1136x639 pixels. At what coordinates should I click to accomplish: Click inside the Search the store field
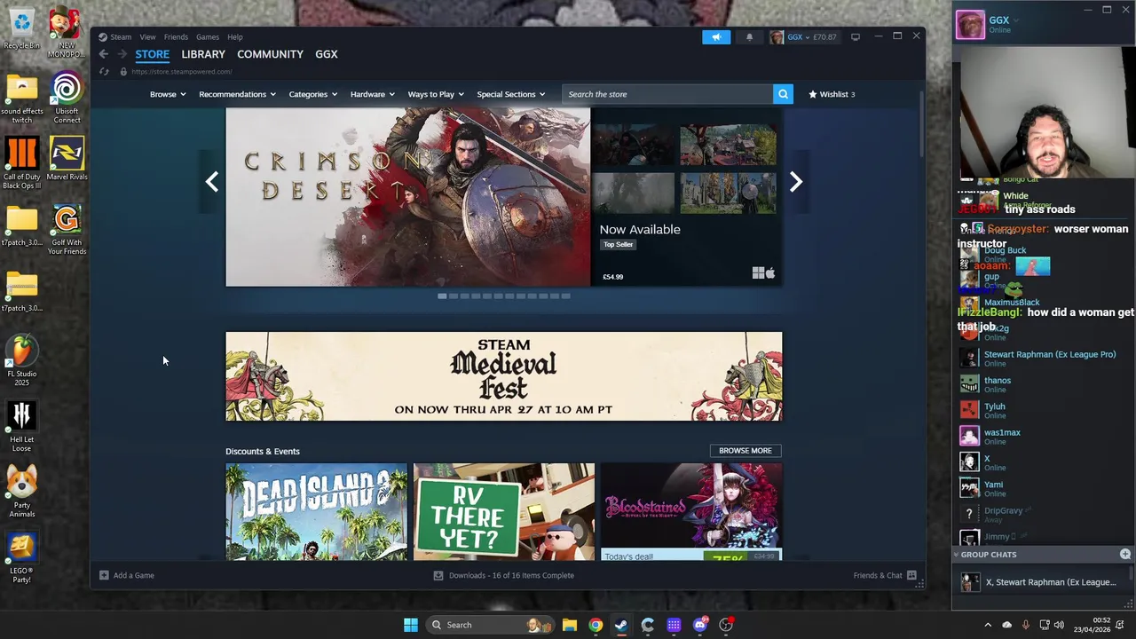(667, 94)
